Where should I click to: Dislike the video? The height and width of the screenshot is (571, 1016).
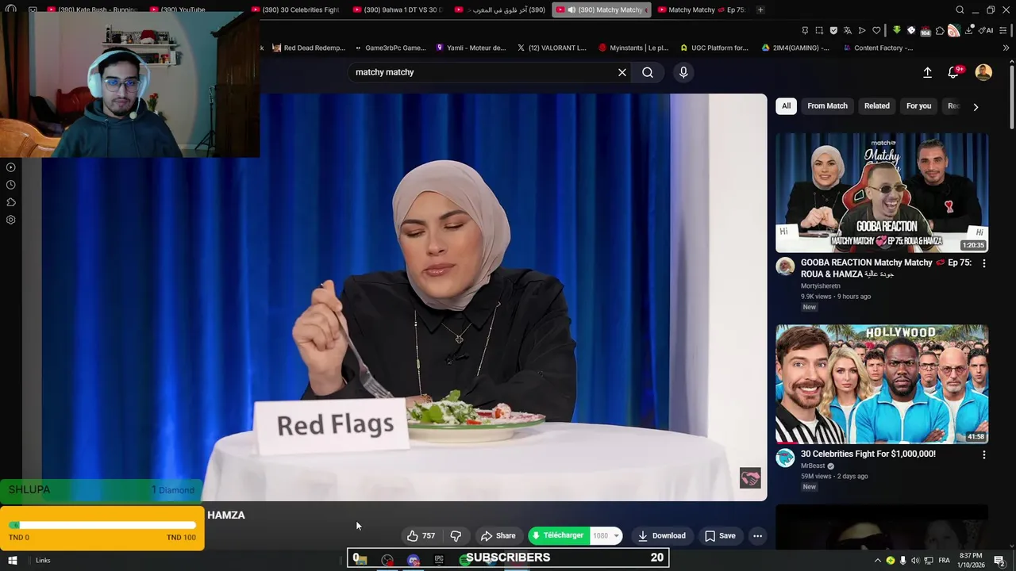click(x=456, y=536)
